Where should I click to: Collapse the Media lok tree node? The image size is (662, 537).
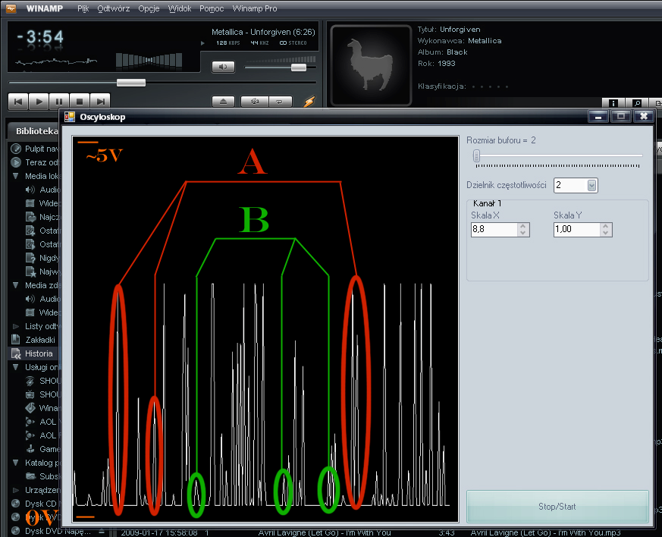pyautogui.click(x=16, y=176)
